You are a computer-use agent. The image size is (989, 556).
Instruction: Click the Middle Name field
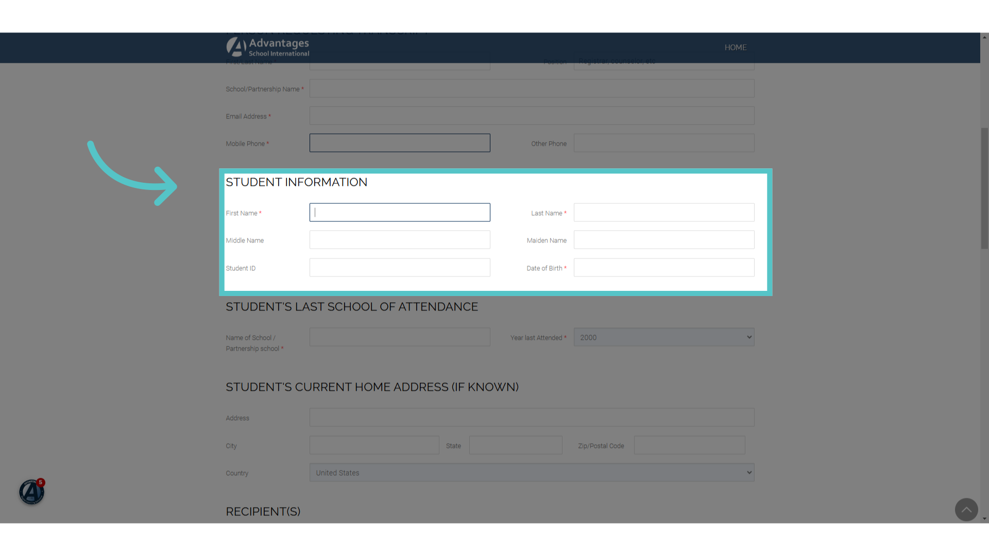point(400,240)
